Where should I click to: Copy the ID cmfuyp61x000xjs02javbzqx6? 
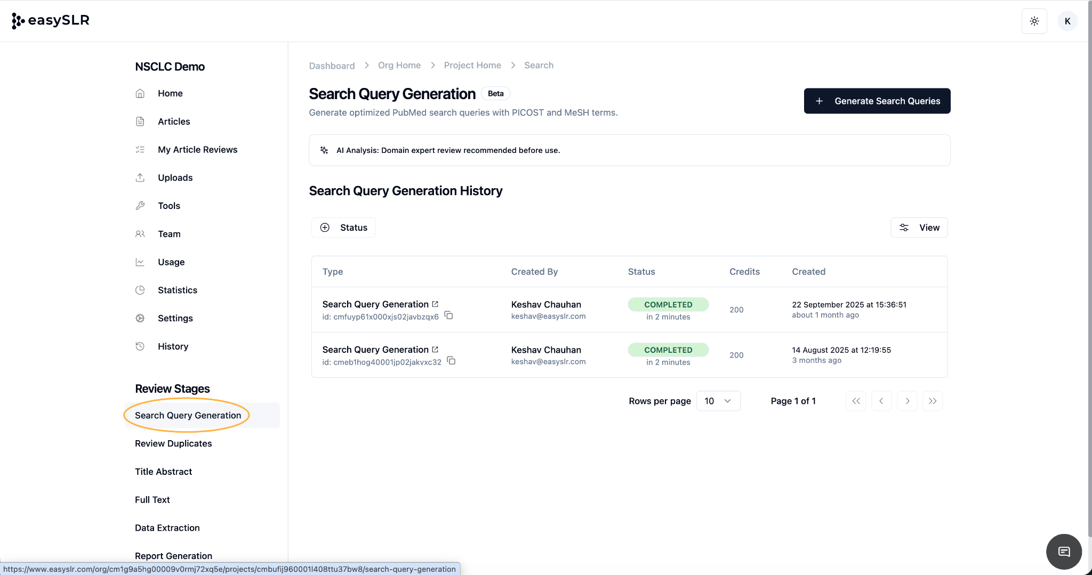click(449, 315)
